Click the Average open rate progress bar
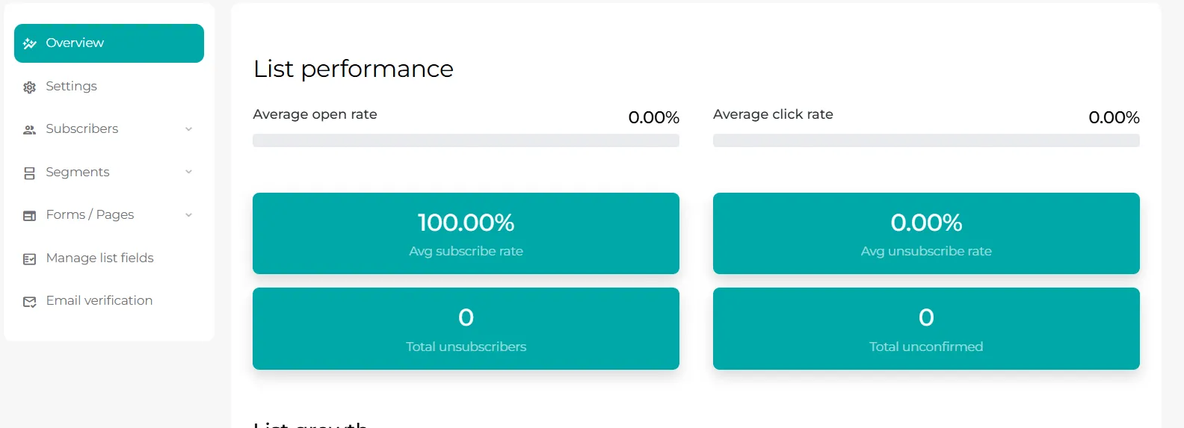The image size is (1184, 428). [x=466, y=140]
